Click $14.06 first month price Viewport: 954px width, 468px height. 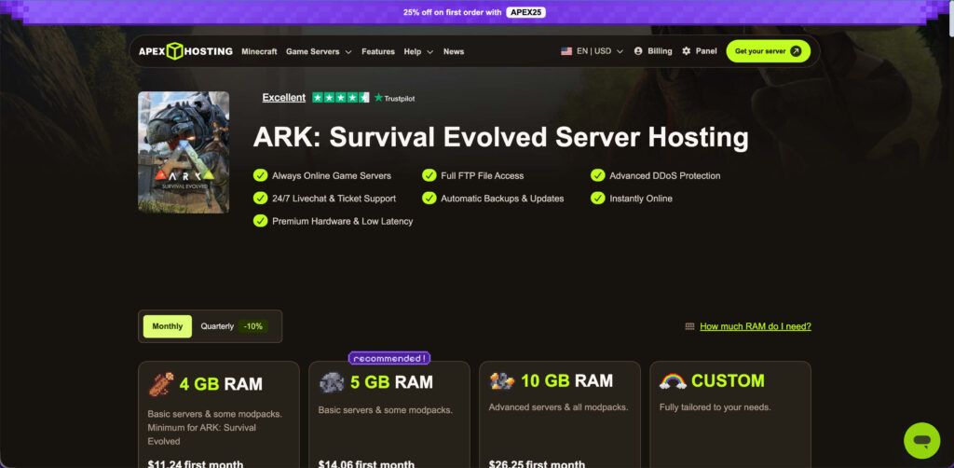tap(366, 463)
